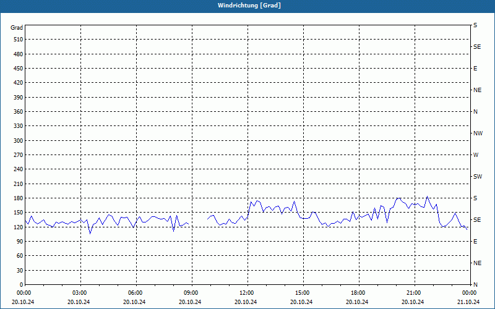Click the 'NW' compass label
Image resolution: width=495 pixels, height=309 pixels.
tap(478, 133)
